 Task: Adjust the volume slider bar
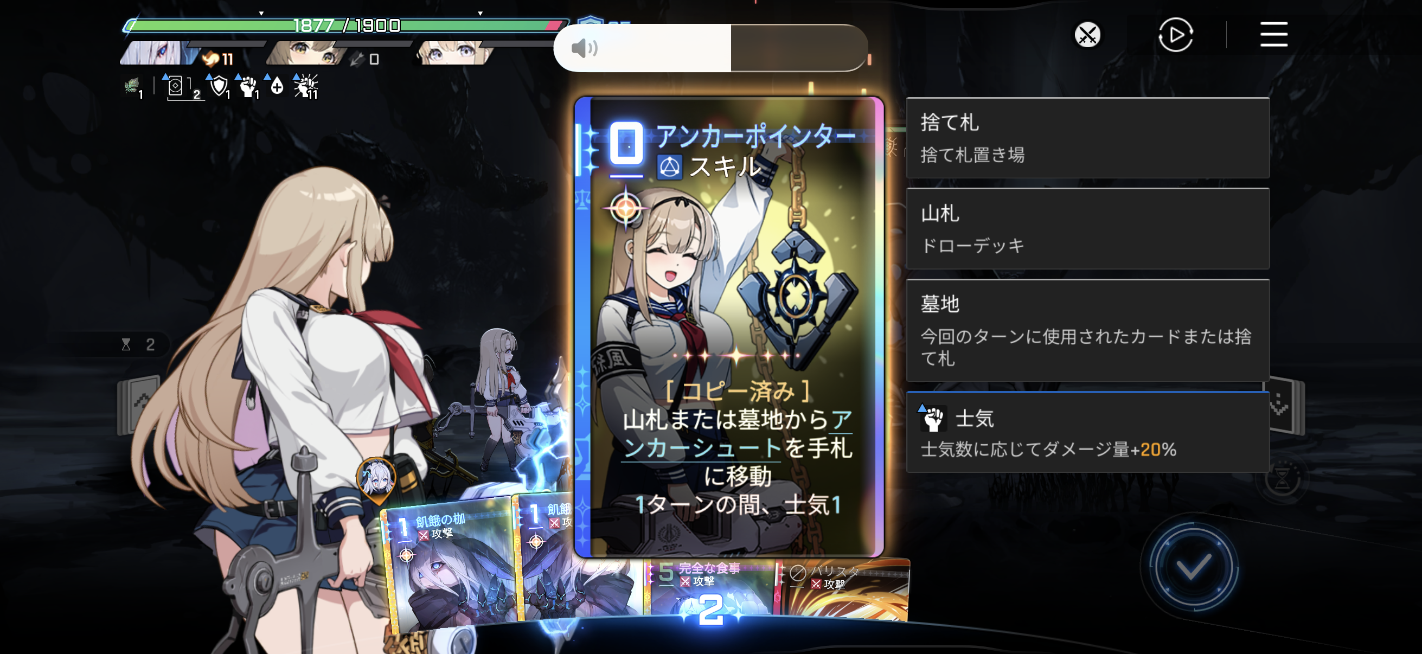coord(711,48)
